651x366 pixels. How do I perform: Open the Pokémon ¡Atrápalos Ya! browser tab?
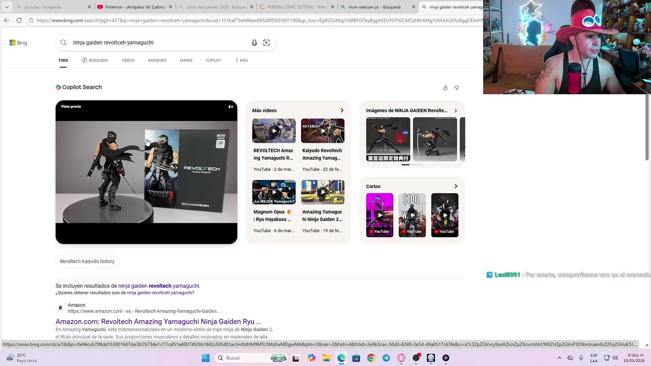[x=135, y=7]
